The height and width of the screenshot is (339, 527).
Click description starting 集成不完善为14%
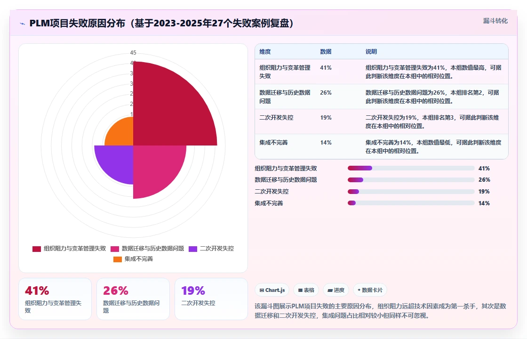pyautogui.click(x=433, y=146)
